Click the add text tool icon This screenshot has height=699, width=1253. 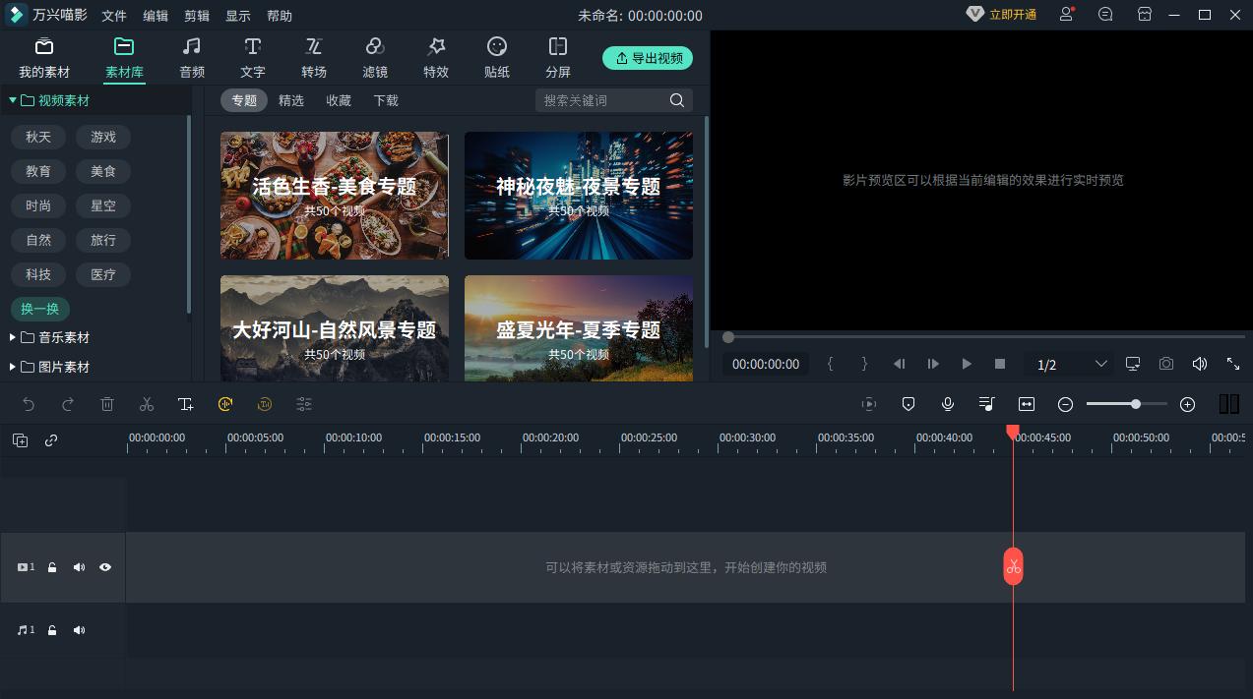[185, 403]
